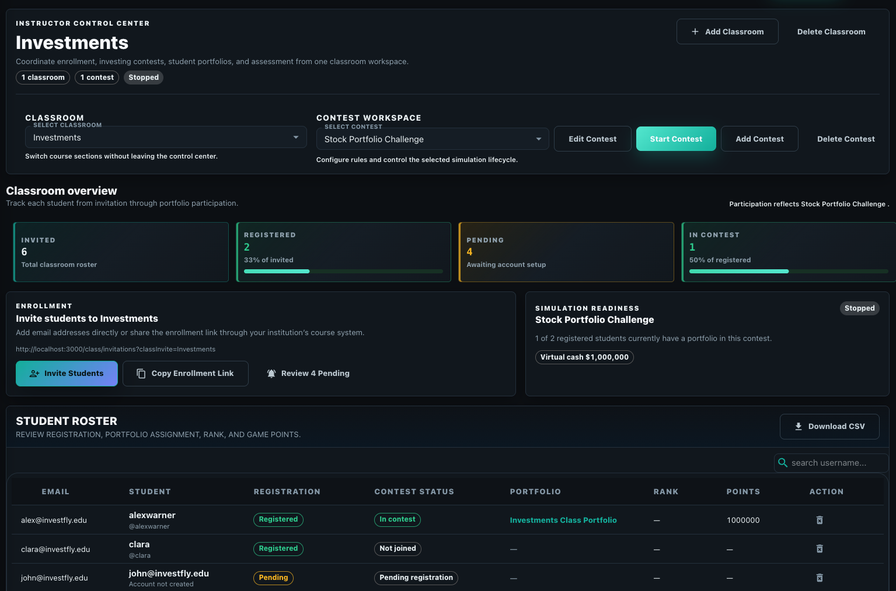Review 4 pending students

tap(308, 374)
